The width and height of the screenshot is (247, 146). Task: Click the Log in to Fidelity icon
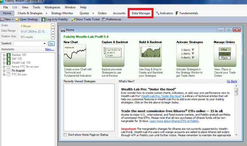point(43,19)
